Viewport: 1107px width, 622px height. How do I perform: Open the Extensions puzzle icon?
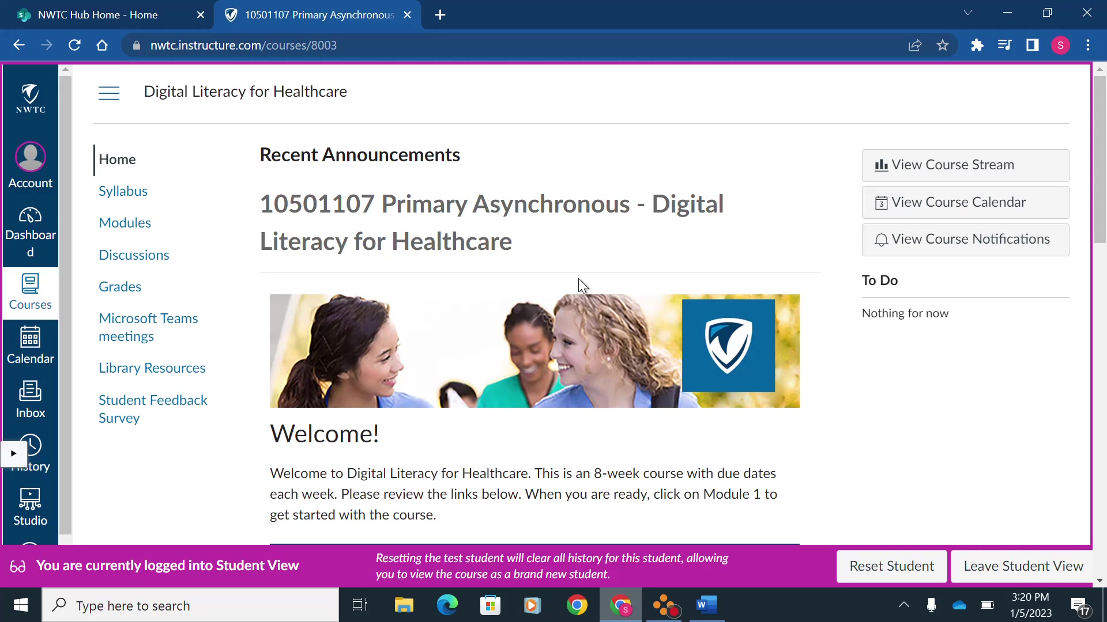click(x=977, y=45)
